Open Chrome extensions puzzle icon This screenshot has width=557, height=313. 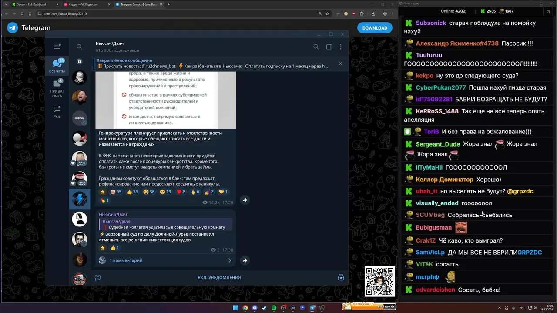tap(361, 13)
